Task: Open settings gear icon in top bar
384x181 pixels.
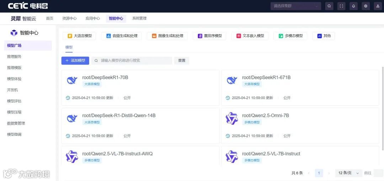Action: (x=366, y=6)
